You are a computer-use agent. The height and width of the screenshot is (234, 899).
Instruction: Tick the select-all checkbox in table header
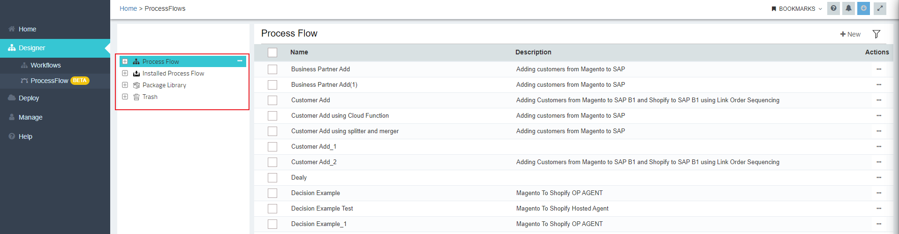[272, 53]
